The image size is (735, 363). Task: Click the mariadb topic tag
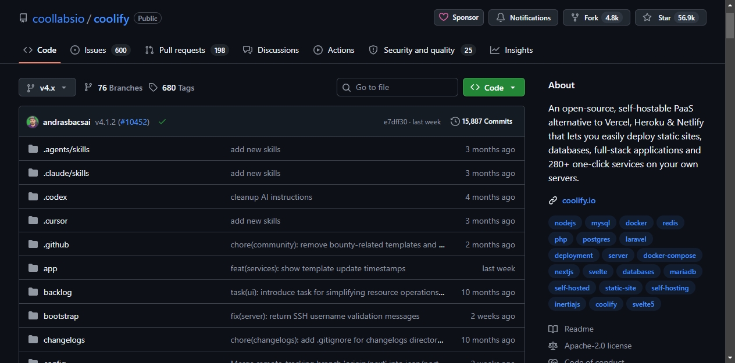click(683, 272)
